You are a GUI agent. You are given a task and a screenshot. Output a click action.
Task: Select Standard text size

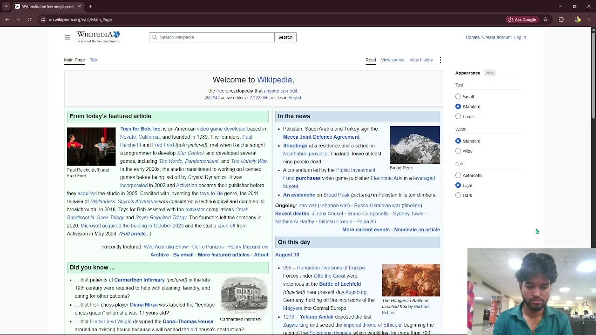click(x=458, y=107)
